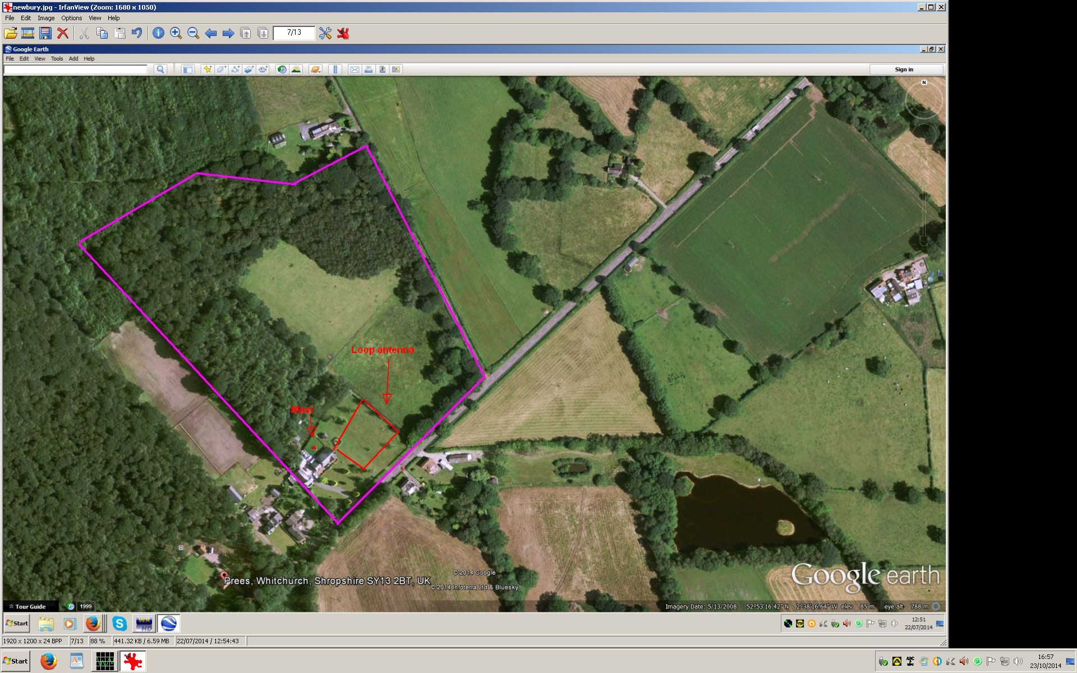Image resolution: width=1077 pixels, height=673 pixels.
Task: Click the IrfanView Open file icon
Action: pyautogui.click(x=10, y=33)
